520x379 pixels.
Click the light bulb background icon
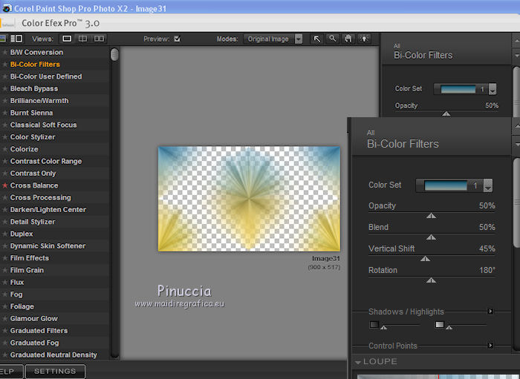pos(363,39)
